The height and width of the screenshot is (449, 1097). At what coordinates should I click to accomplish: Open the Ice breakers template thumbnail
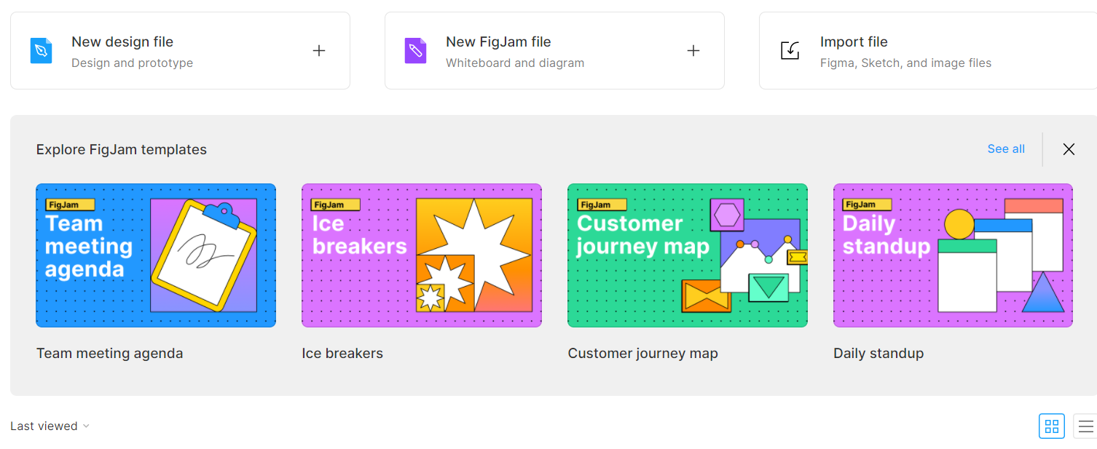422,255
